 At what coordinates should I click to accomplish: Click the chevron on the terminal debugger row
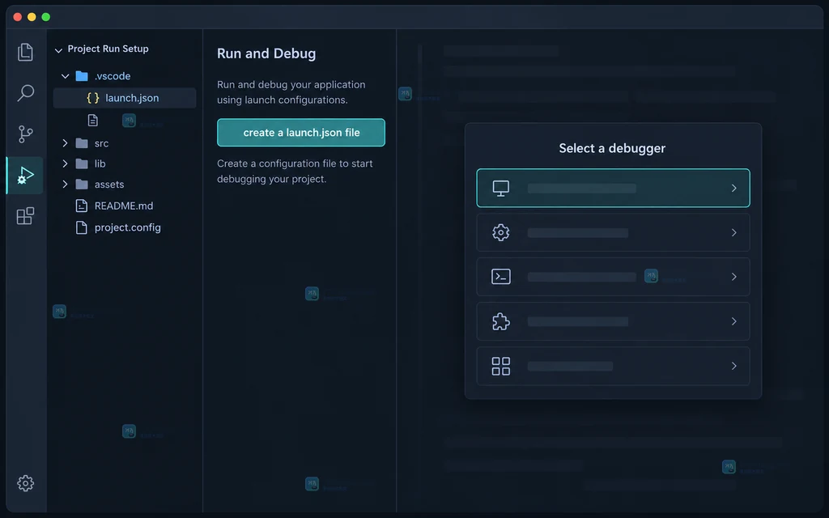(x=733, y=277)
